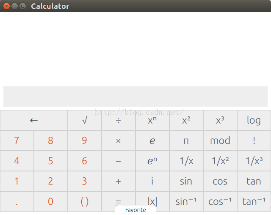Click the digit 1 key
This screenshot has height=215, width=271.
click(17, 181)
